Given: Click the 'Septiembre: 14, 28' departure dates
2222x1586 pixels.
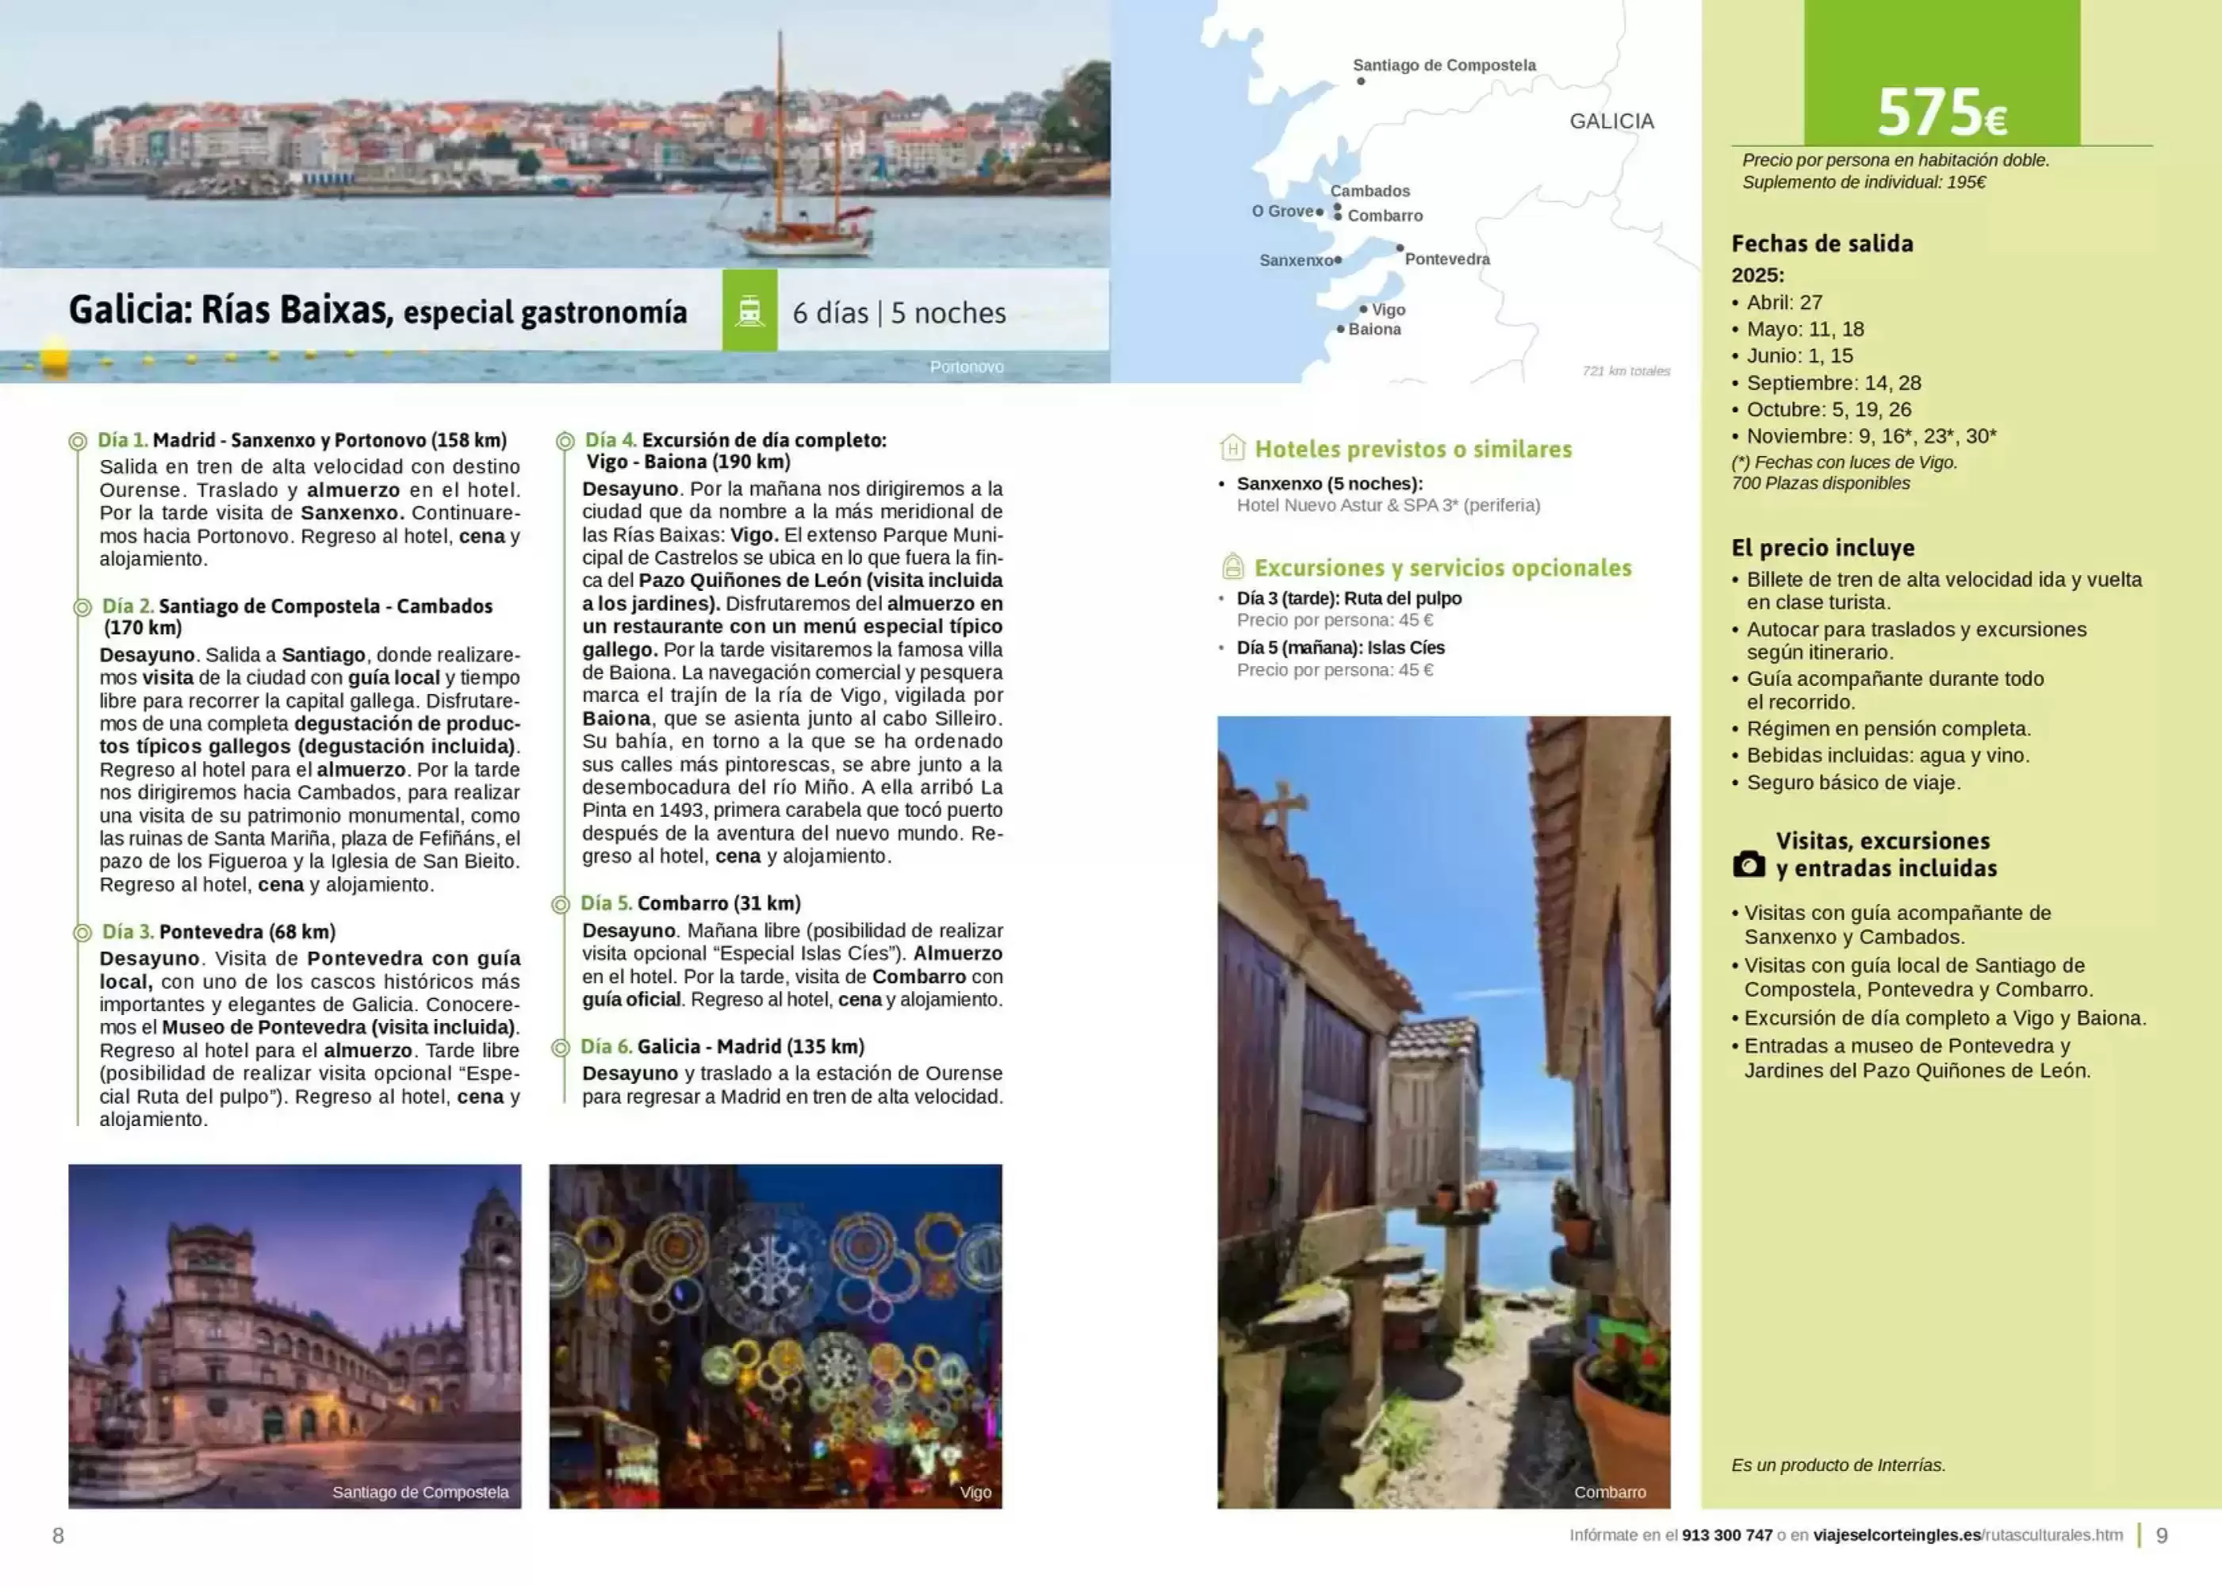Looking at the screenshot, I should point(1833,383).
